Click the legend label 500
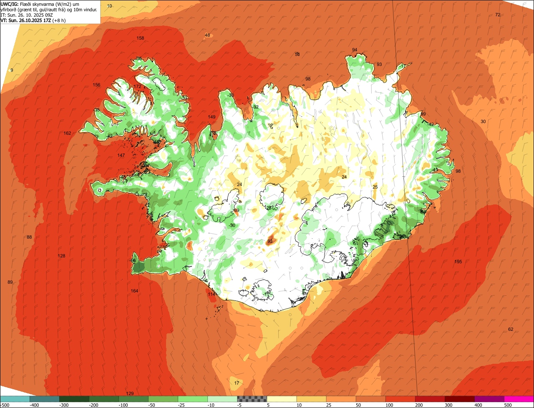The image size is (534, 408). [x=508, y=405]
